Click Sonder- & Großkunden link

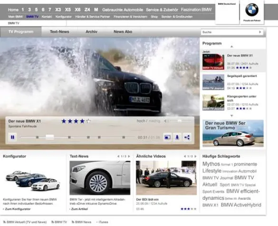coord(177,17)
